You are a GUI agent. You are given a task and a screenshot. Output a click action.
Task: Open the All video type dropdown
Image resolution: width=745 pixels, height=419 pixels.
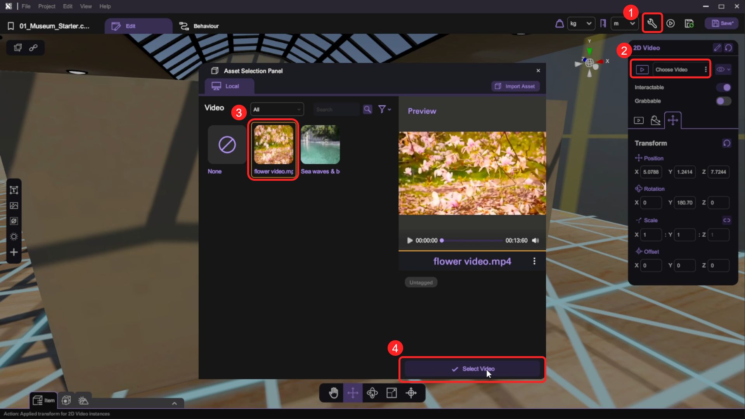point(277,109)
